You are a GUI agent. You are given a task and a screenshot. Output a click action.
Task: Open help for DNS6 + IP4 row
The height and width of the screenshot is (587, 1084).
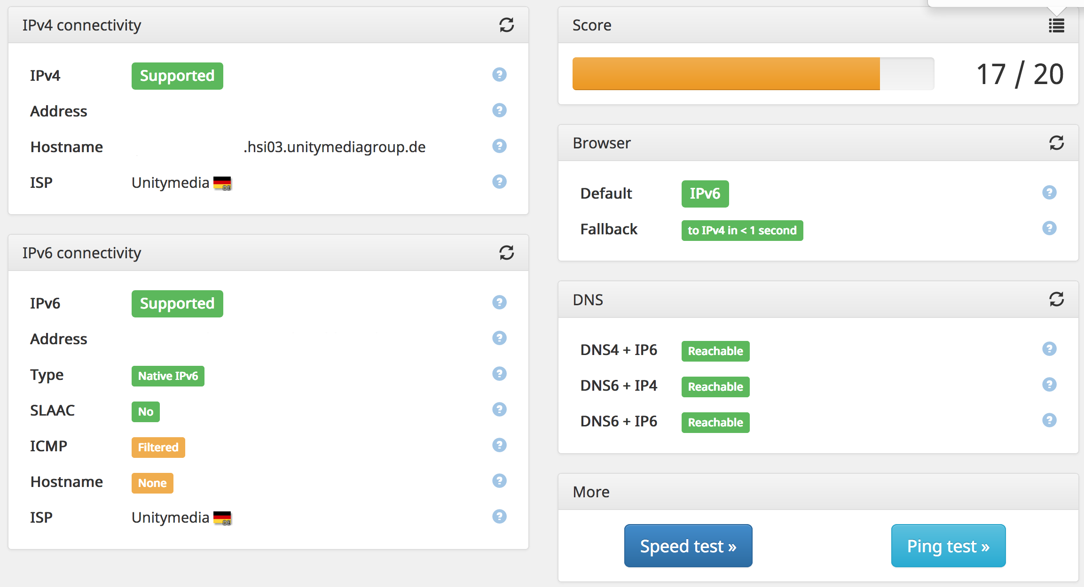coord(1049,385)
